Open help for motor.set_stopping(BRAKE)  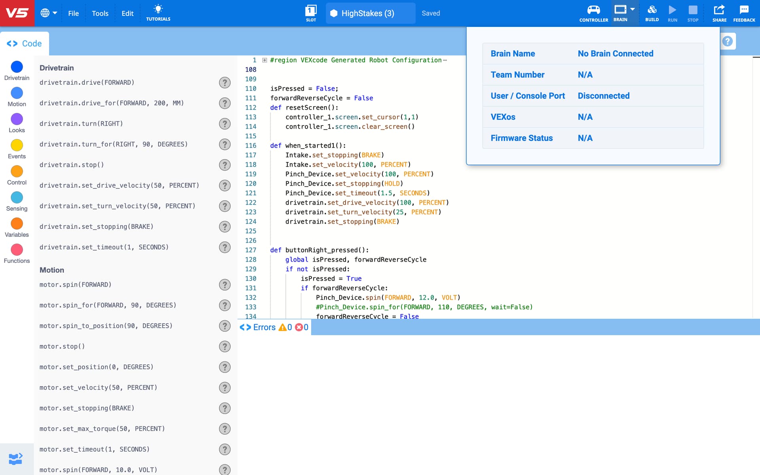[x=225, y=408]
